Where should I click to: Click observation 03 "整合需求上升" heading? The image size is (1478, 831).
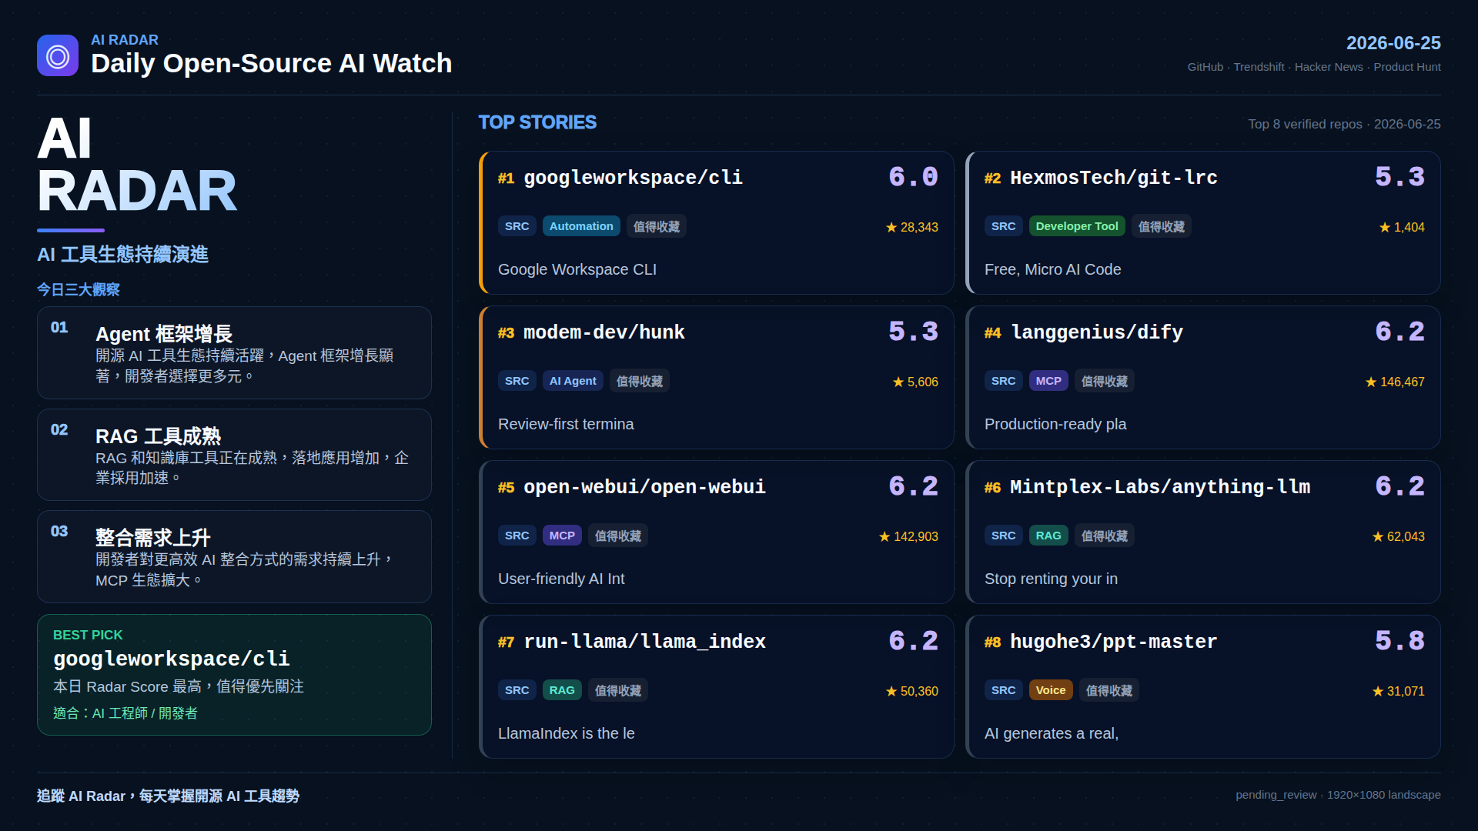coord(153,537)
